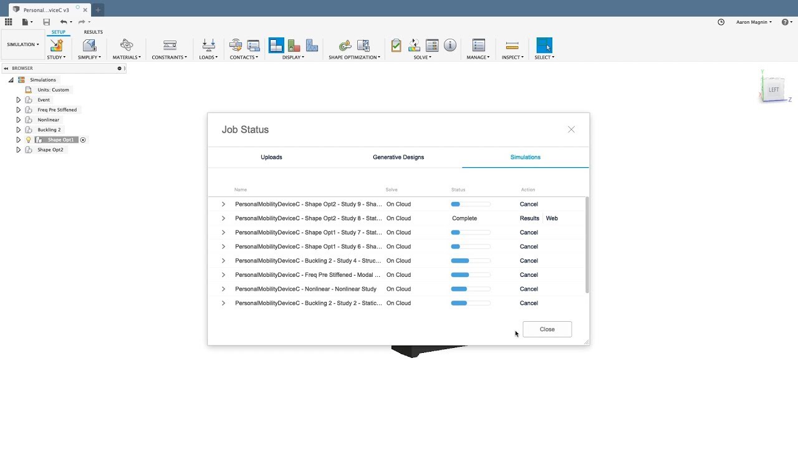Image resolution: width=798 pixels, height=449 pixels.
Task: Close the Job Status dialog with X
Action: 571,130
